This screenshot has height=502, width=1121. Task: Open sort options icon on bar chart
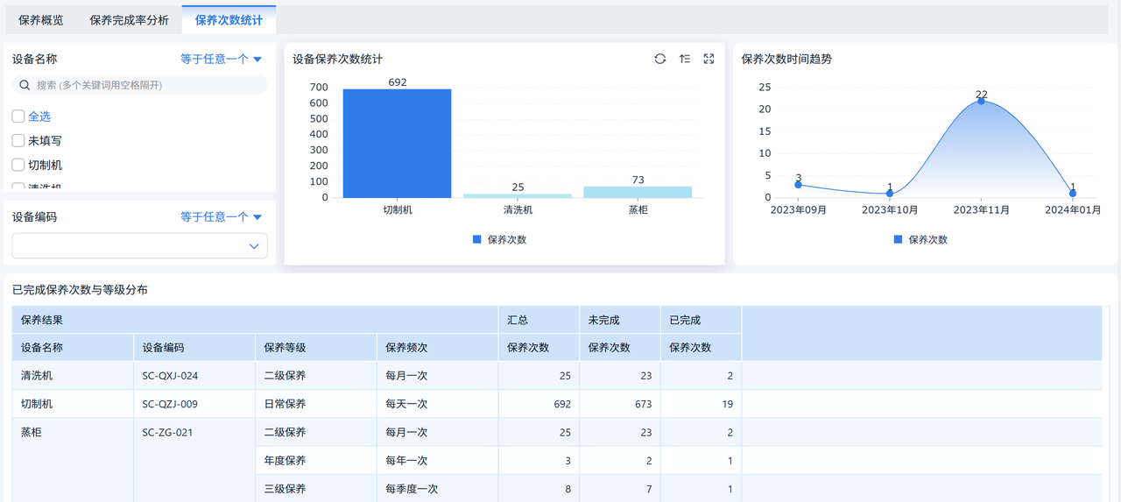[x=685, y=59]
